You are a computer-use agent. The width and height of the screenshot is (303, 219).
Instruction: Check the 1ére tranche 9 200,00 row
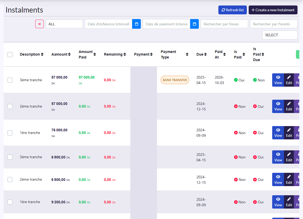10,202
